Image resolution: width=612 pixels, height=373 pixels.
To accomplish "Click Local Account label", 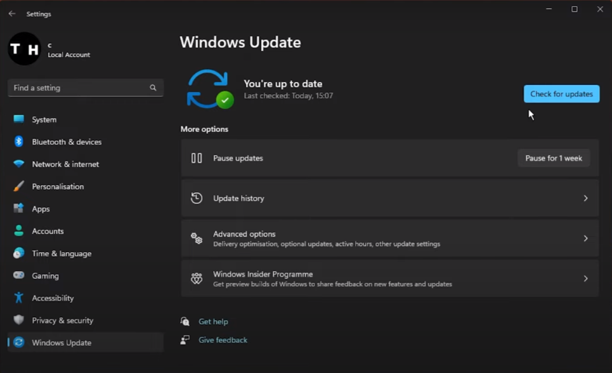I will [68, 55].
